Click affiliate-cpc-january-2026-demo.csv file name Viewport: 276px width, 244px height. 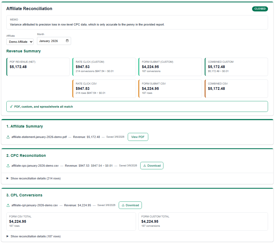point(35,166)
